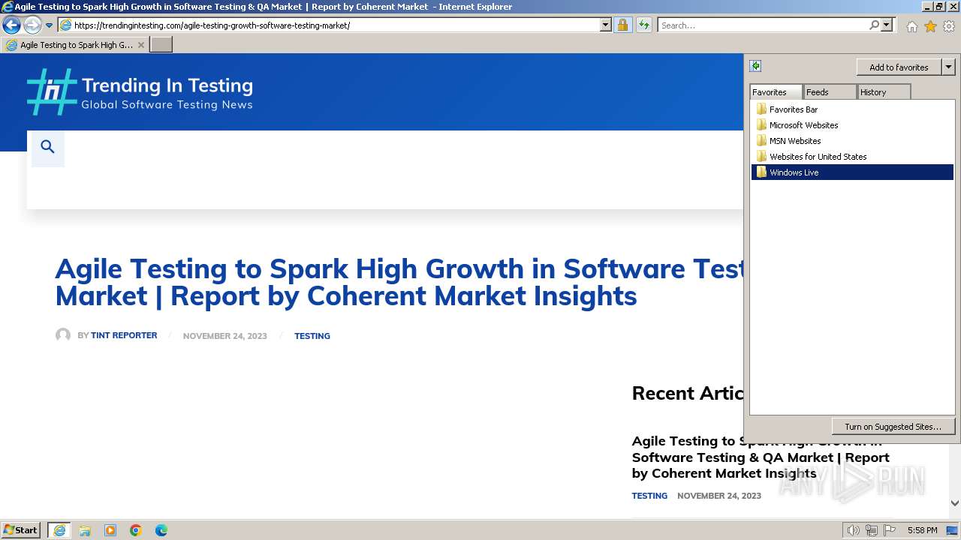The image size is (961, 540).
Task: Click the volume speaker tray icon
Action: coord(853,530)
